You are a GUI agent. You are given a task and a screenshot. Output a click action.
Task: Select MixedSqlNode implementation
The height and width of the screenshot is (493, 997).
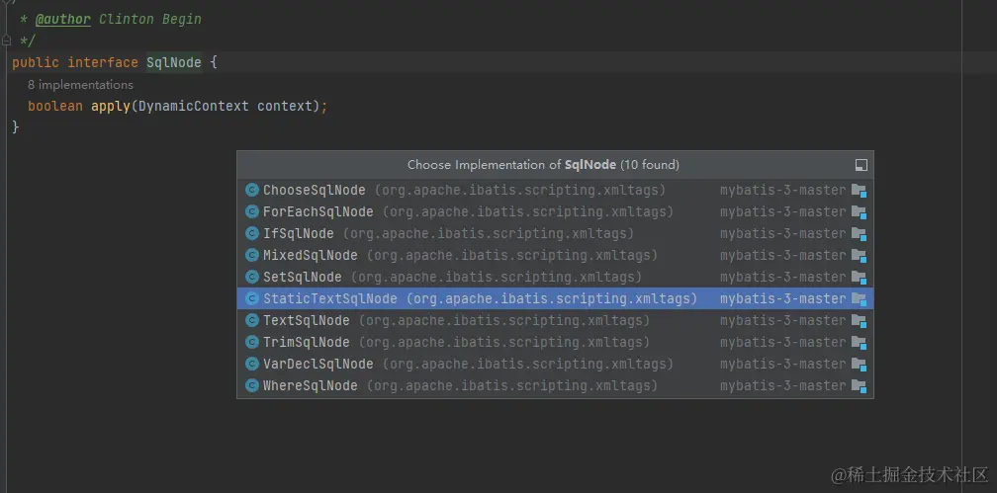click(x=555, y=256)
